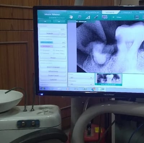The width and height of the screenshot is (144, 143).
Task: Click the patient search input field
Action: (x=53, y=29)
